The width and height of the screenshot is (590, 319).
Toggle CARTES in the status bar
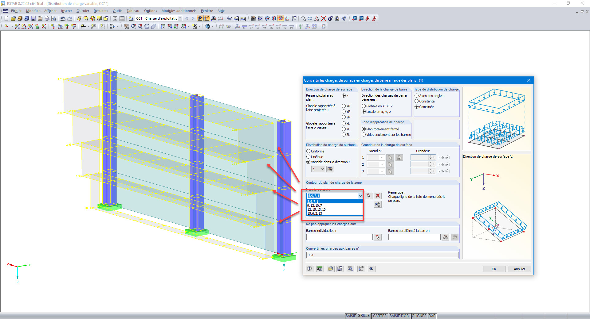[380, 316]
